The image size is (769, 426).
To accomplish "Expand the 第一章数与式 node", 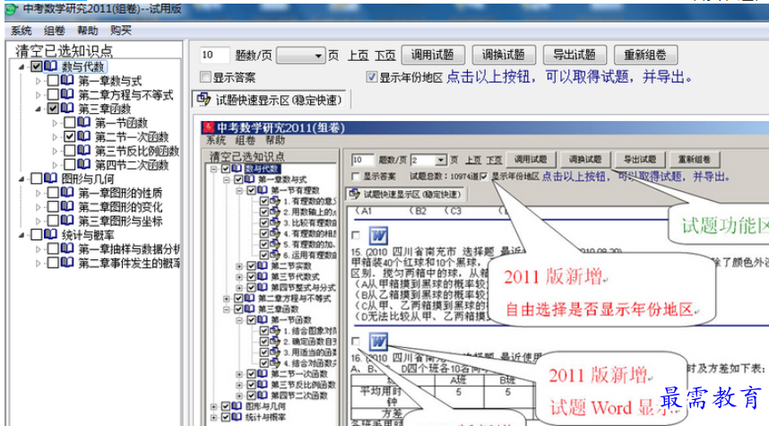I will coord(39,81).
